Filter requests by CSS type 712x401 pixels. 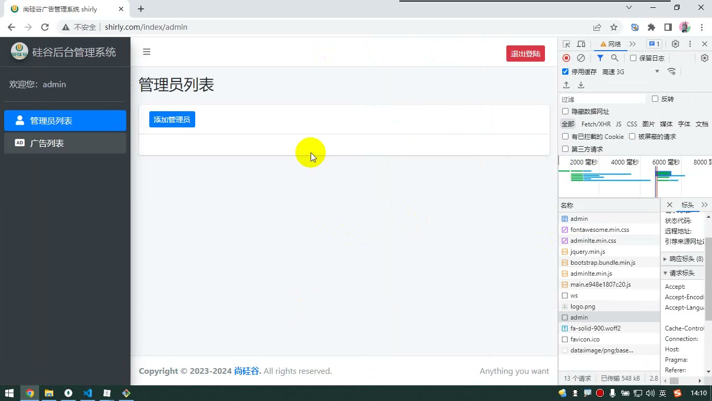(632, 124)
